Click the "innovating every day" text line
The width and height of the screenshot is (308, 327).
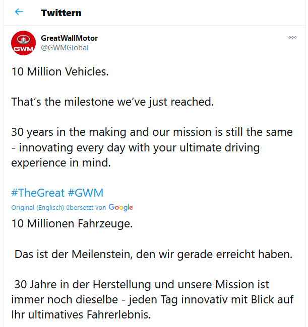coord(135,148)
